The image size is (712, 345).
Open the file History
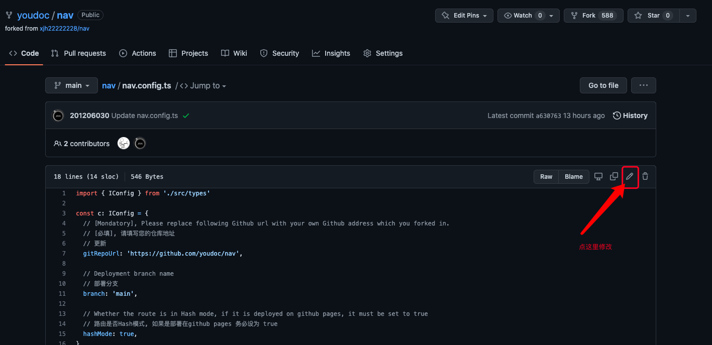tap(630, 116)
